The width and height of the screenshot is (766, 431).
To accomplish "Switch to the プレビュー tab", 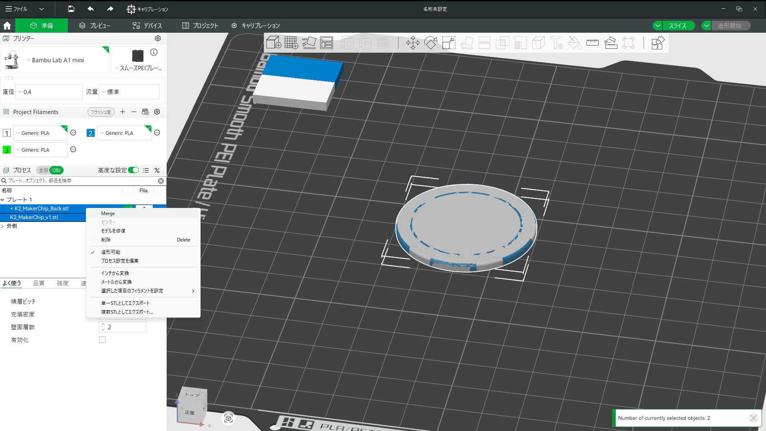I will coord(95,26).
